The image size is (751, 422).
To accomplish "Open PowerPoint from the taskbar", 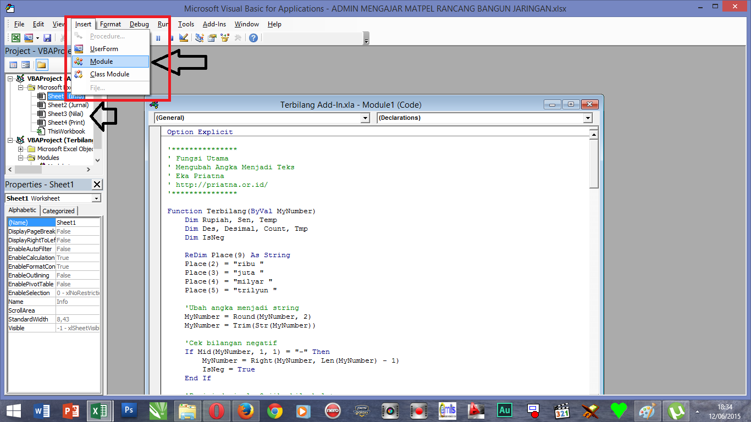I will 71,410.
